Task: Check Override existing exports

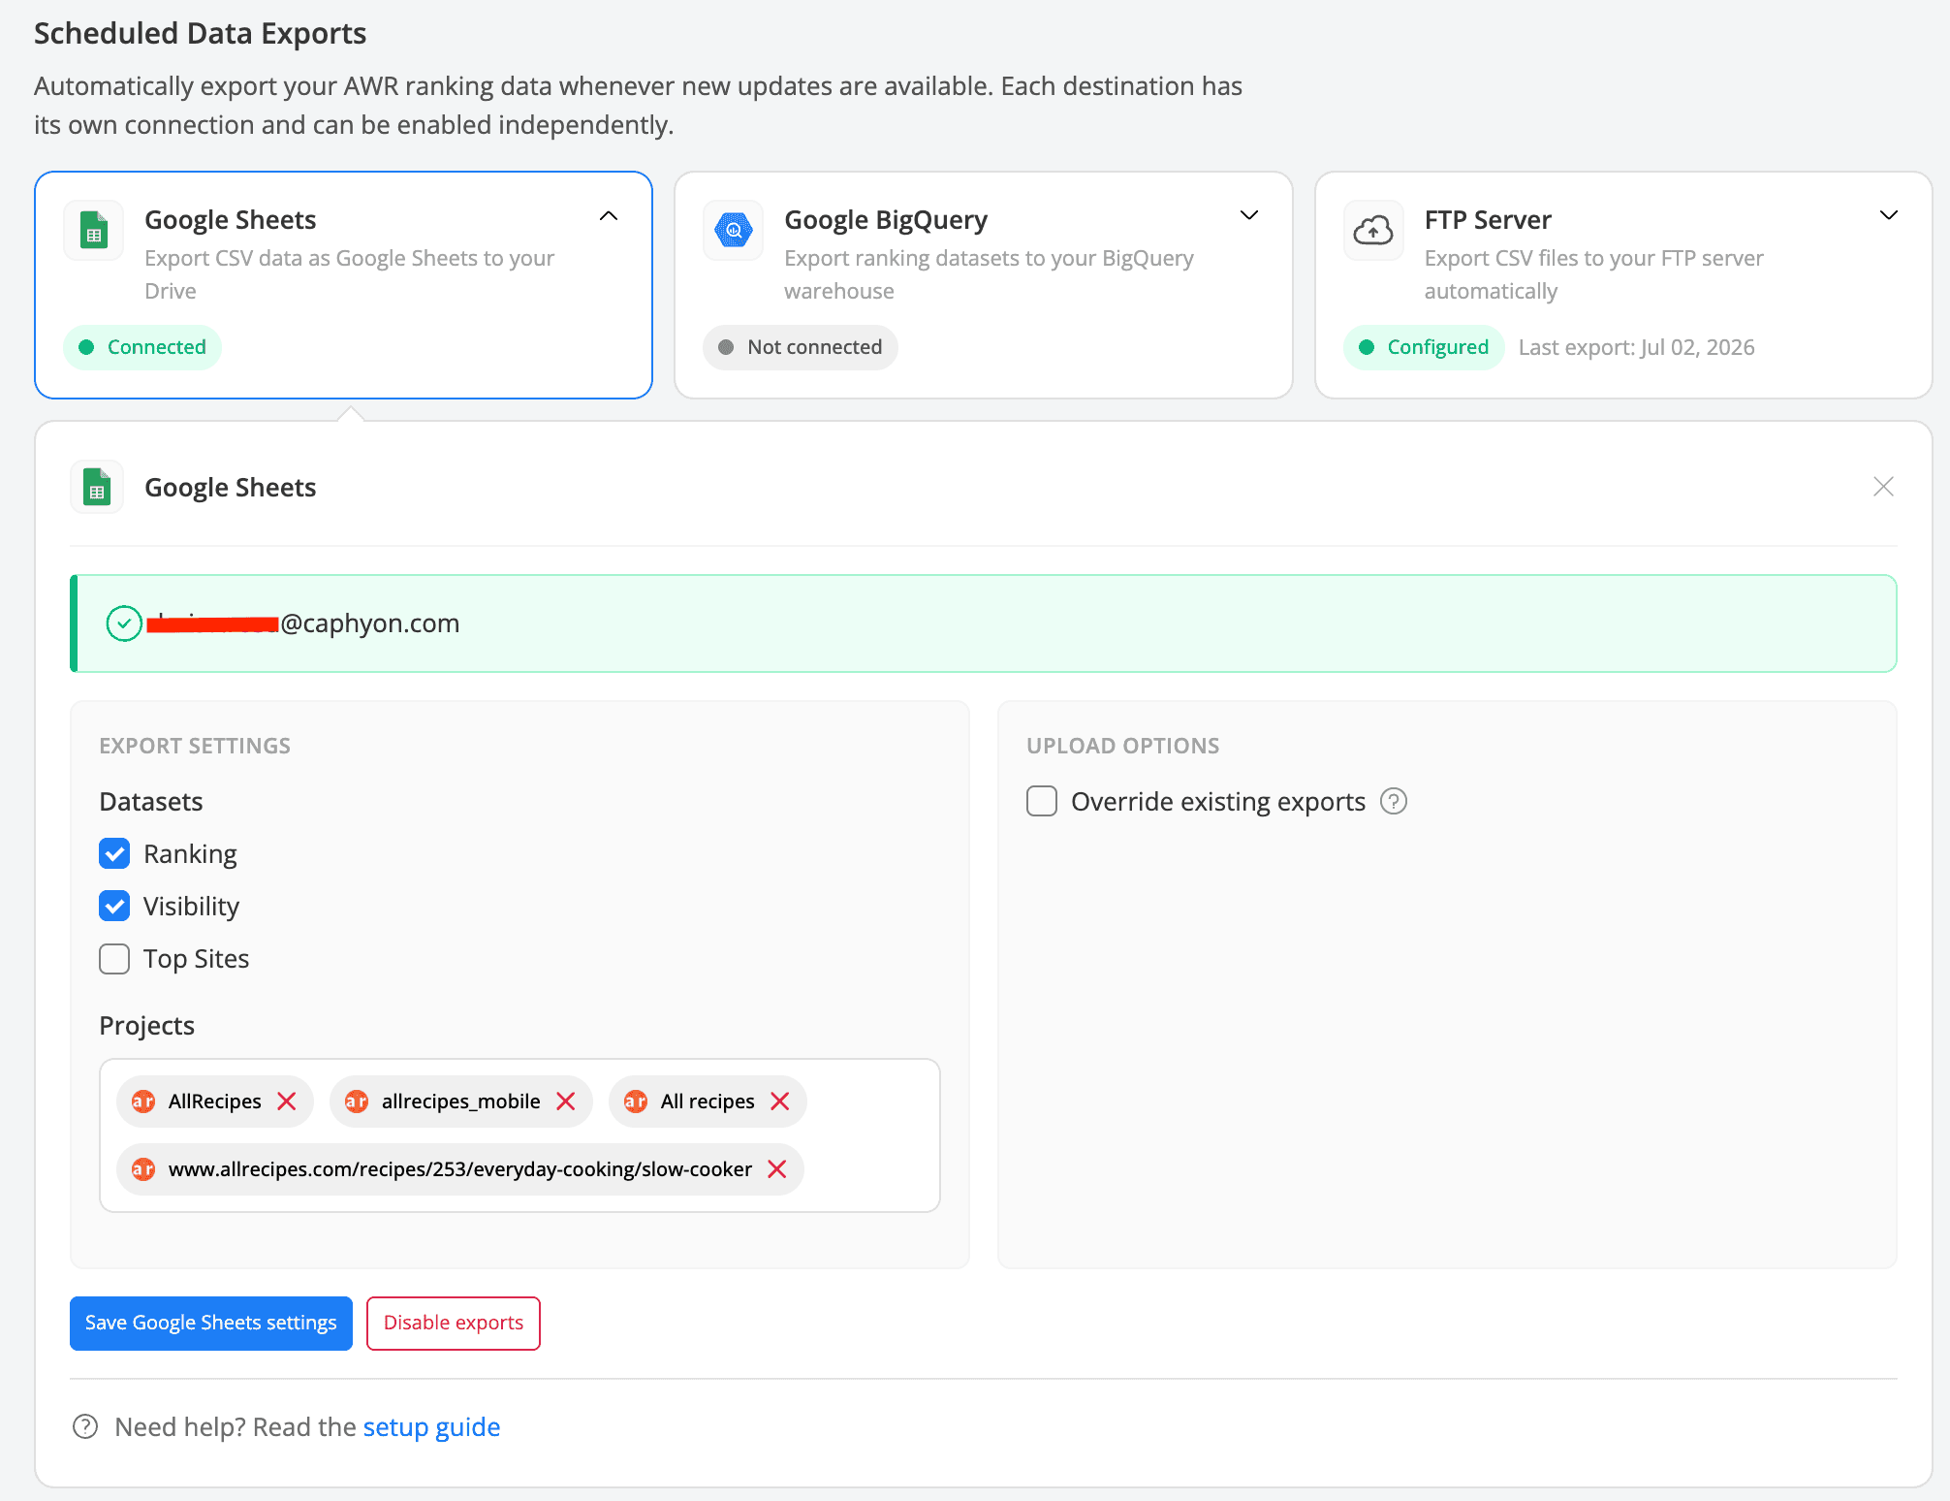Action: pos(1042,802)
